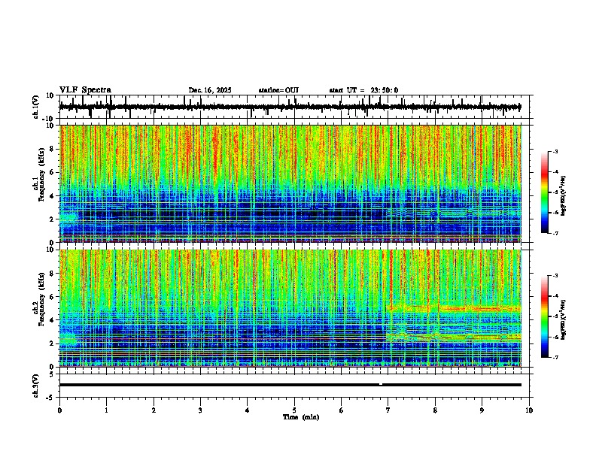Click the time axis tick label "7"
This screenshot has height=460, width=596.
(388, 410)
